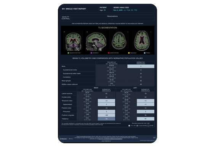This screenshot has width=215, height=147.
Task: Click right Precuneus percentile cell 3
Action: 106,112
